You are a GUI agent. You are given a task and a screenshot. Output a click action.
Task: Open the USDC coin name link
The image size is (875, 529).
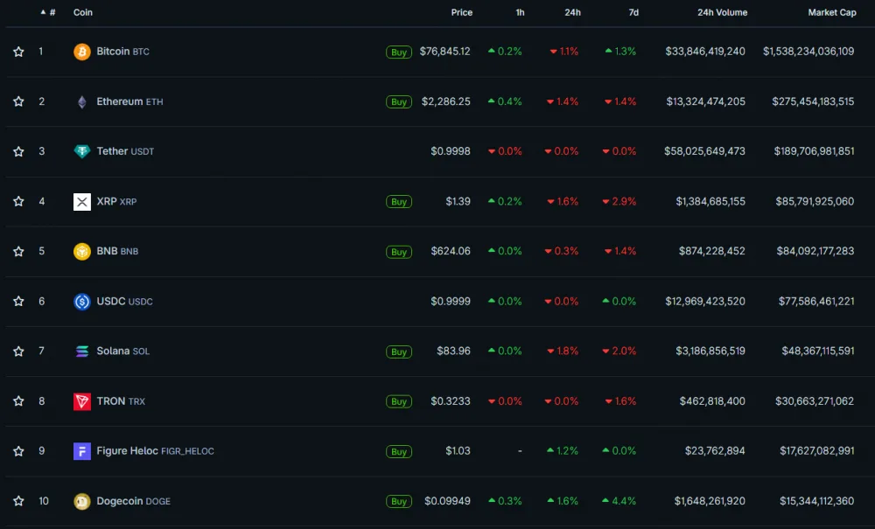pyautogui.click(x=124, y=301)
